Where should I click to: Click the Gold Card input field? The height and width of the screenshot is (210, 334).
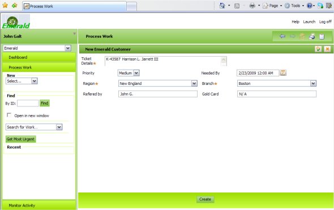point(277,94)
